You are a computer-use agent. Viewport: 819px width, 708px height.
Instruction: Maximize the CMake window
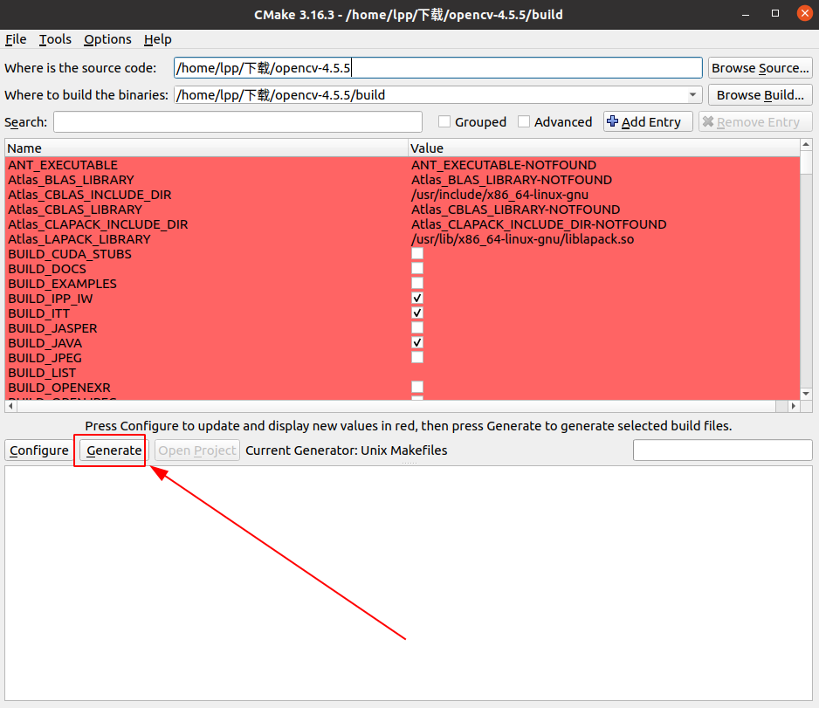(x=775, y=14)
